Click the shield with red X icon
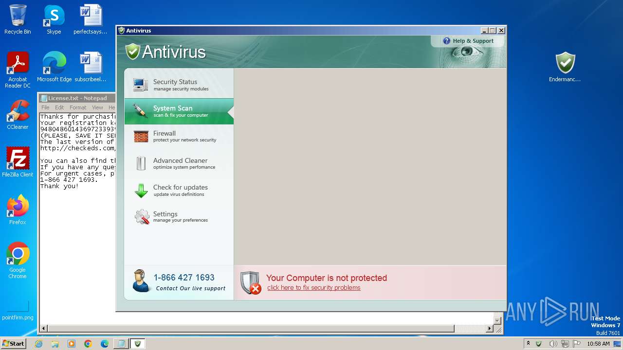The height and width of the screenshot is (350, 623). (x=251, y=283)
